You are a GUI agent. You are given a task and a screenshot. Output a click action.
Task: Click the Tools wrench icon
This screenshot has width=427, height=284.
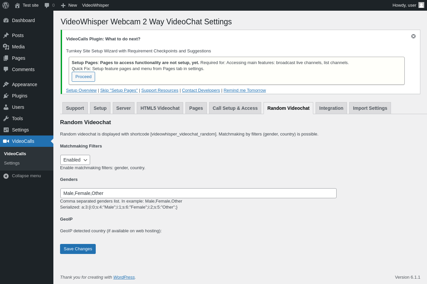tap(6, 118)
